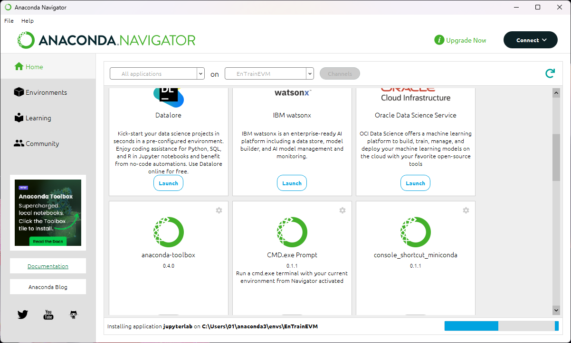Image resolution: width=571 pixels, height=343 pixels.
Task: Go to the Learning section
Action: pyautogui.click(x=38, y=118)
